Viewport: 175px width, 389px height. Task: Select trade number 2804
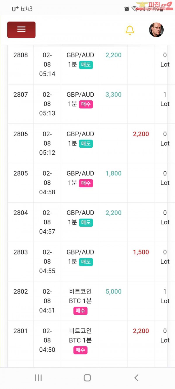[21, 213]
